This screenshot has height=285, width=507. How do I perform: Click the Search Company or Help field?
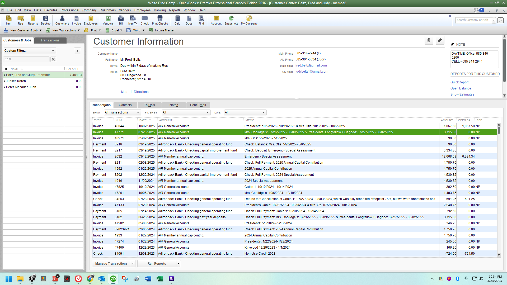473,20
